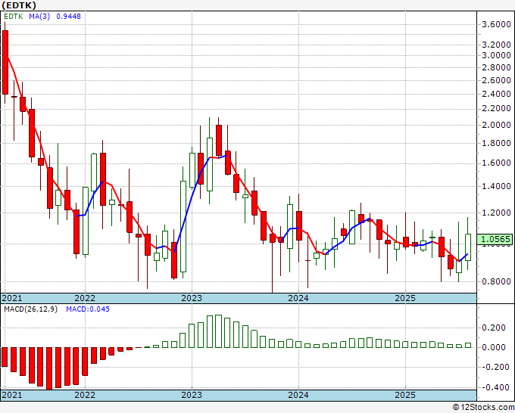
Task: Click the (EDTK) chart title
Action: (19, 5)
